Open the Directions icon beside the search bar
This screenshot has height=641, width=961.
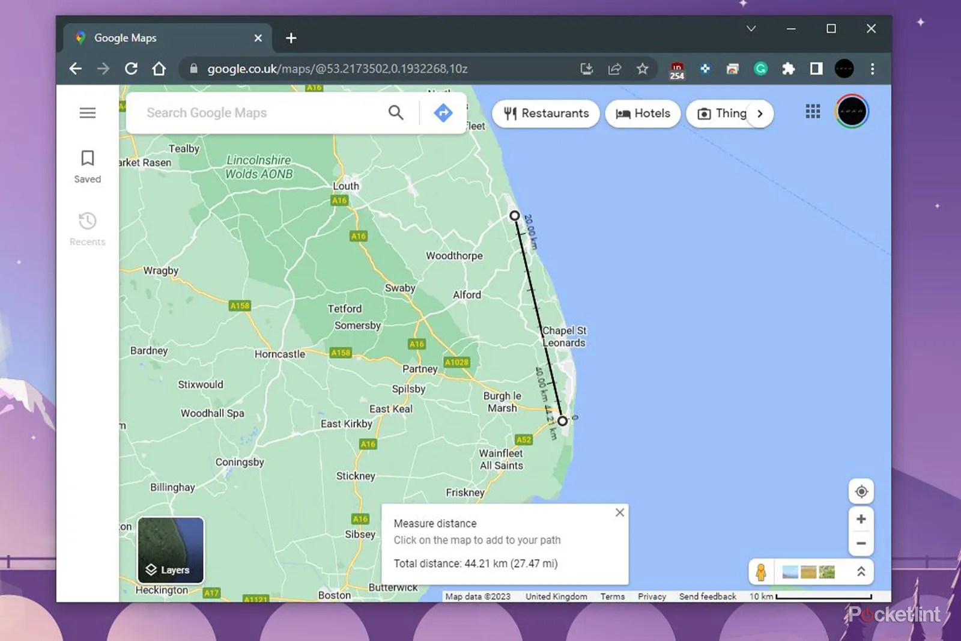(x=443, y=113)
